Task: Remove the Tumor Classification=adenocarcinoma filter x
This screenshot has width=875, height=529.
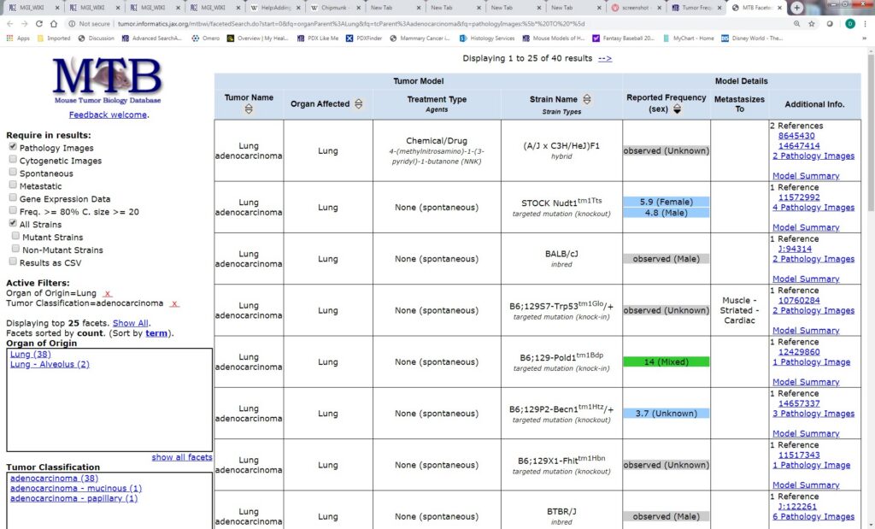Action: click(x=174, y=303)
